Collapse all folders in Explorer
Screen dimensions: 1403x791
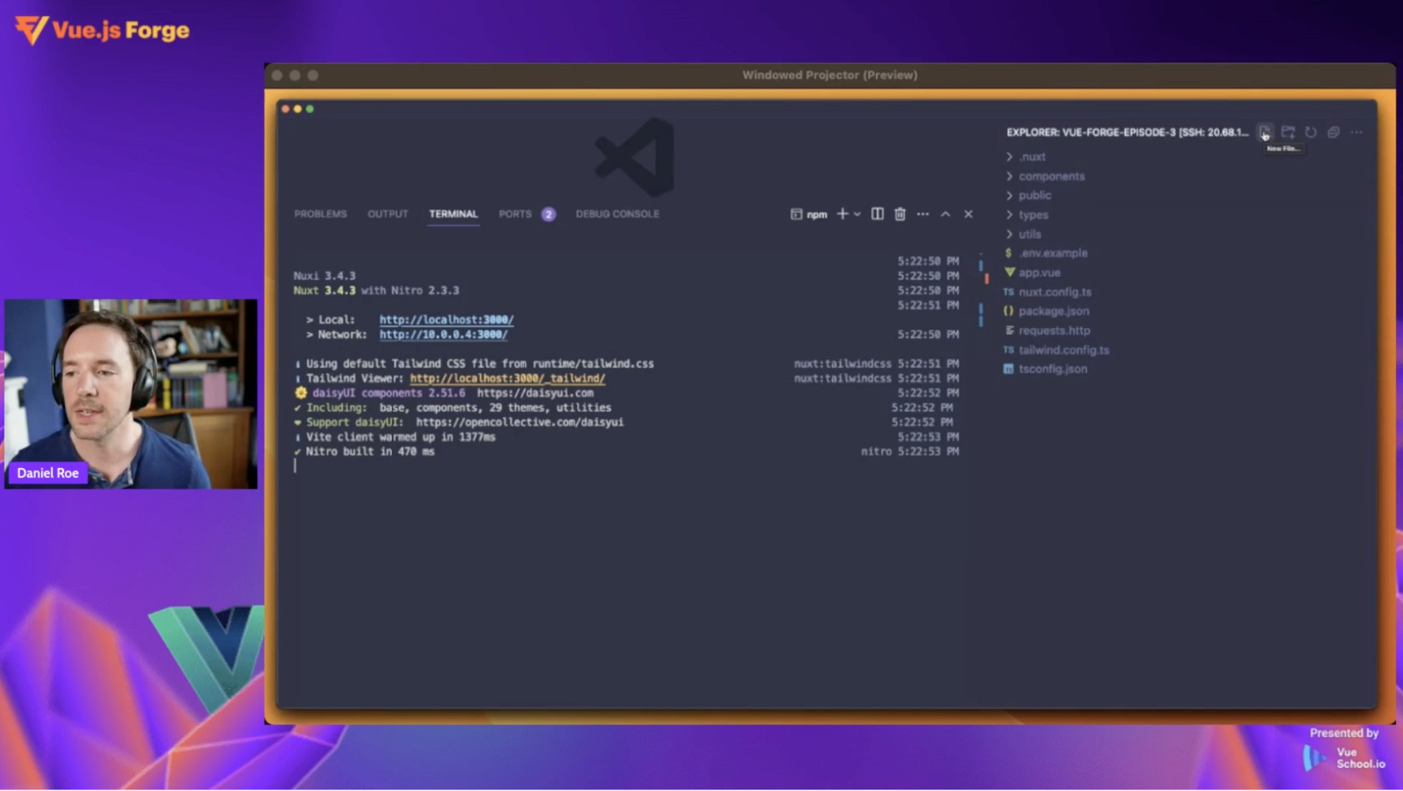[1334, 132]
